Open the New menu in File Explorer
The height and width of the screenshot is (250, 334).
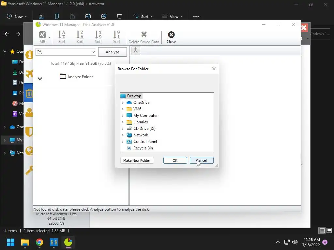(x=17, y=16)
